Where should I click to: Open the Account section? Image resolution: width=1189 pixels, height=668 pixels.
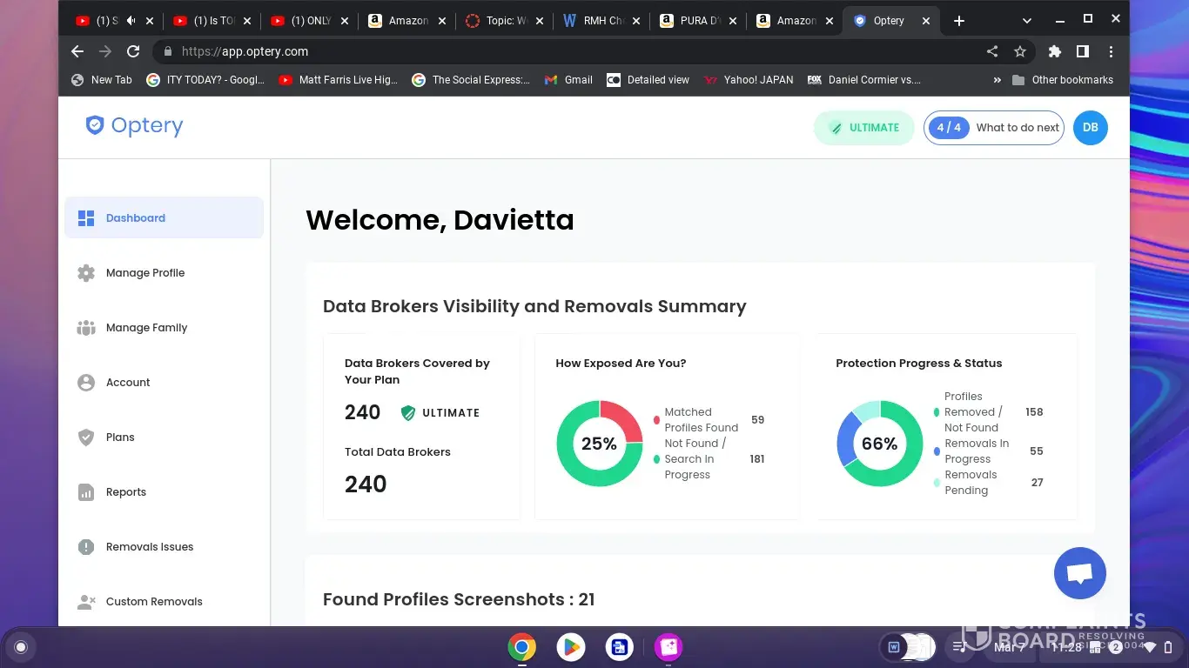click(164, 383)
